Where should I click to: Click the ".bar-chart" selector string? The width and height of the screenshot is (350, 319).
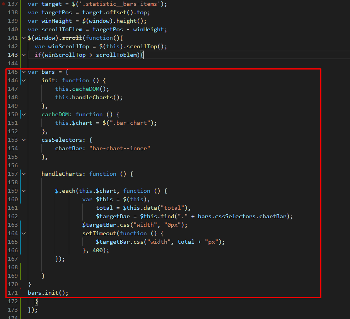coord(130,123)
